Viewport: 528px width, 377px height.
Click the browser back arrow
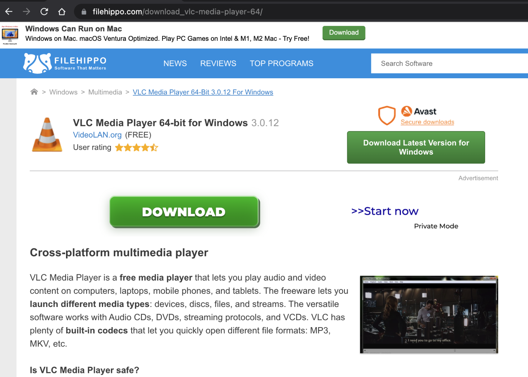[x=9, y=12]
